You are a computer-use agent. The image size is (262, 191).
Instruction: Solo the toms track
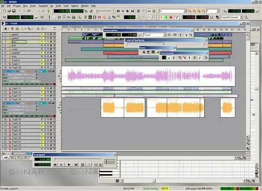click(45, 57)
